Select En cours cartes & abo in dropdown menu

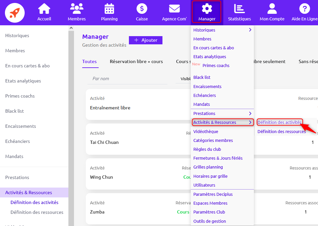pos(213,48)
